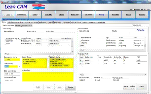Click the Nazwa klienta search field in Wybór klienta
151x94 pixels.
point(95,34)
